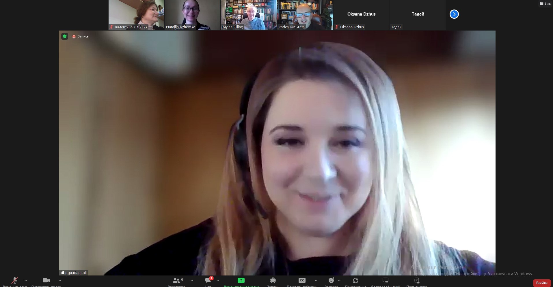Click the record icon in the toolbar
Viewport: 553px width, 287px height.
273,280
